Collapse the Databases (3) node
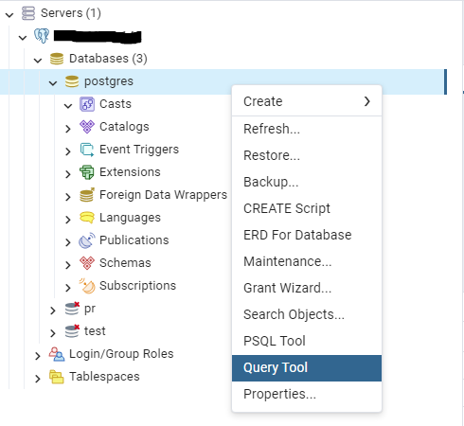The height and width of the screenshot is (426, 464). tap(38, 61)
